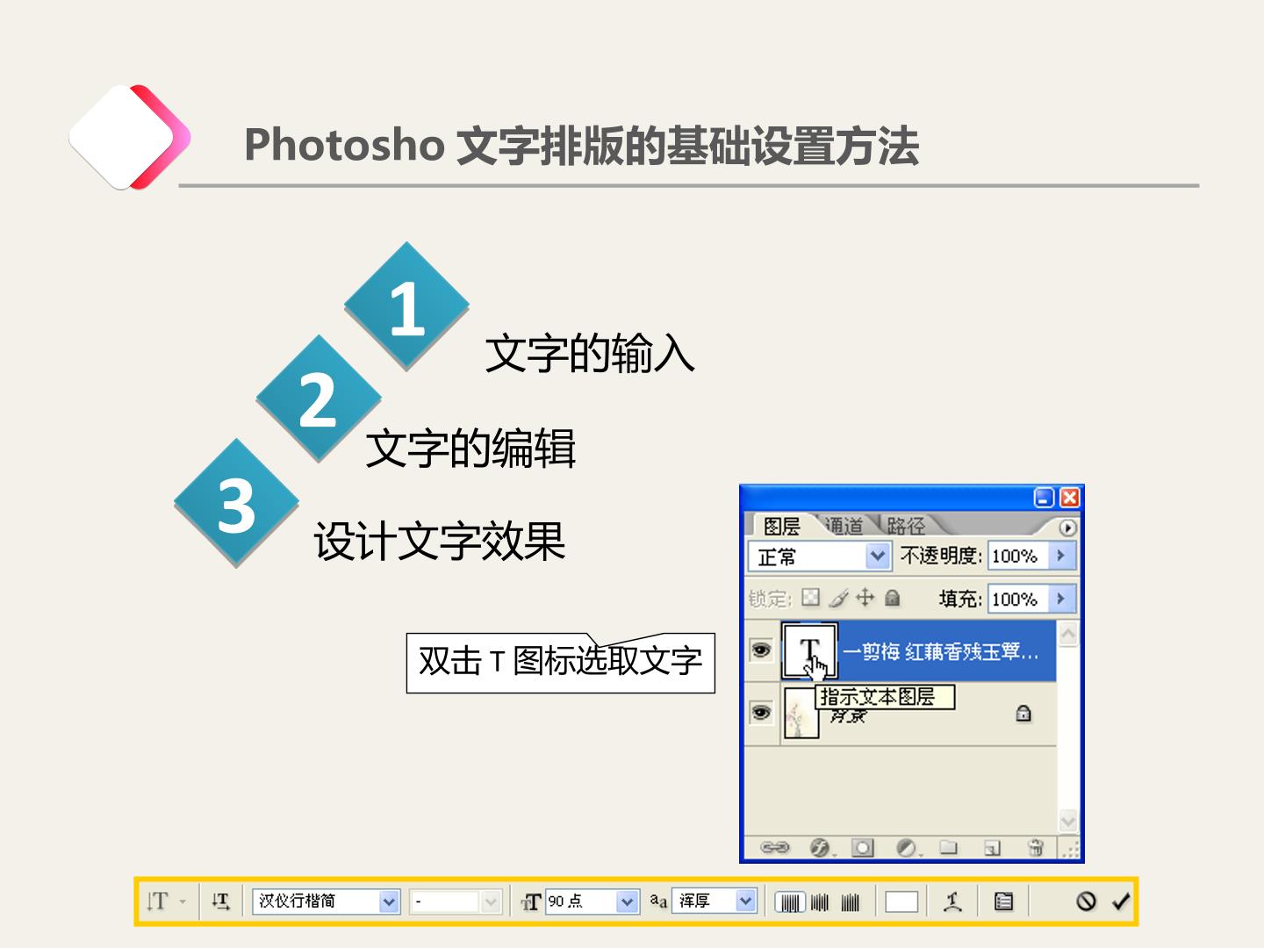Click the 背景 layer lock icon
This screenshot has height=948, width=1264.
pyautogui.click(x=1023, y=714)
